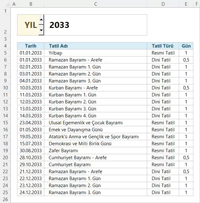Select date 11.03.2033 cell
The width and height of the screenshot is (200, 203).
[31, 95]
